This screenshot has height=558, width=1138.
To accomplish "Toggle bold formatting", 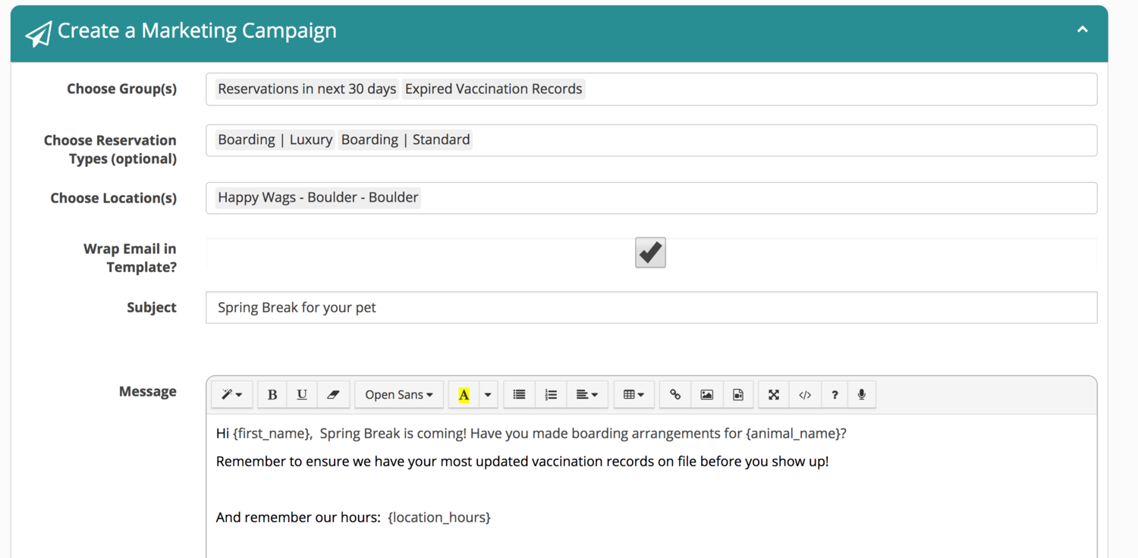I will point(272,394).
